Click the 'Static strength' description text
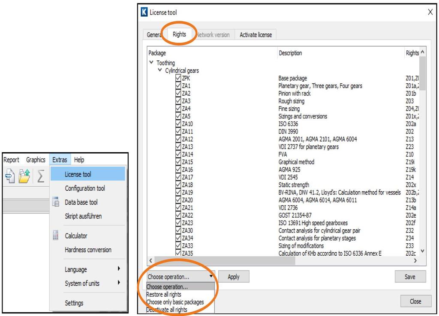This screenshot has height=316, width=439. [294, 185]
